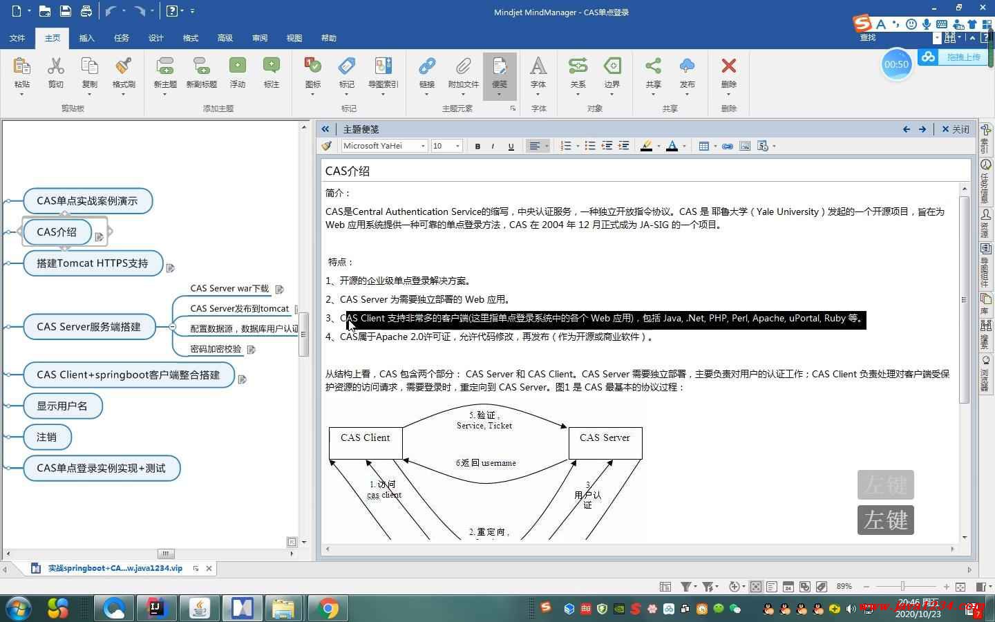Click the Publish (发布) cloud icon

[x=687, y=66]
